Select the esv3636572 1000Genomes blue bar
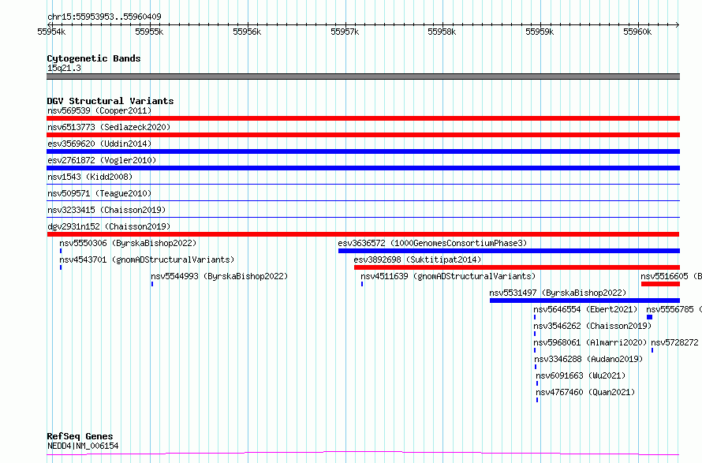 pyautogui.click(x=509, y=251)
